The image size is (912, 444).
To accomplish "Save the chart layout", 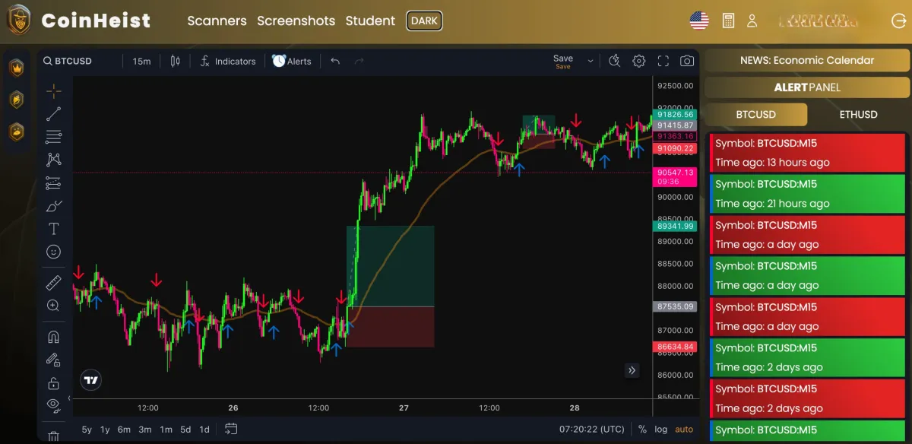I will [x=563, y=62].
